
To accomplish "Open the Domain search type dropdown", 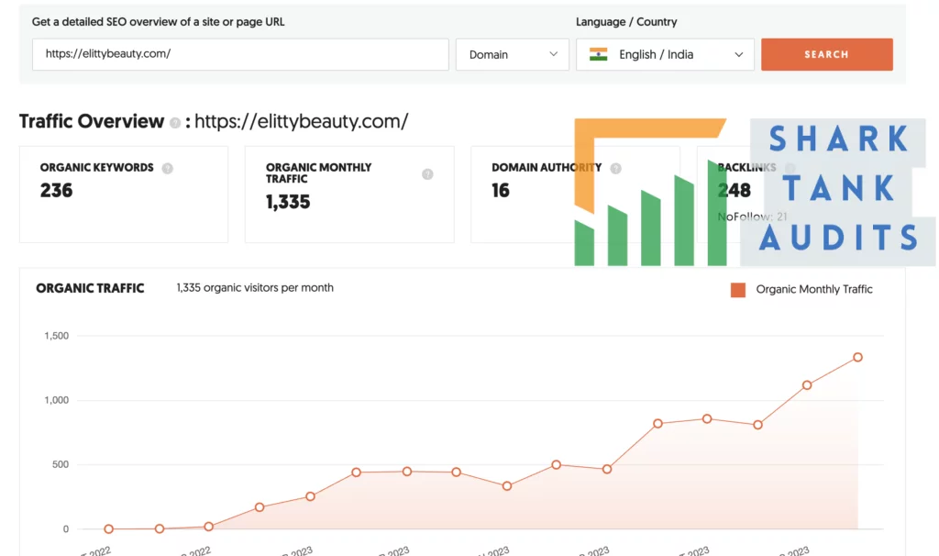I will coord(512,54).
